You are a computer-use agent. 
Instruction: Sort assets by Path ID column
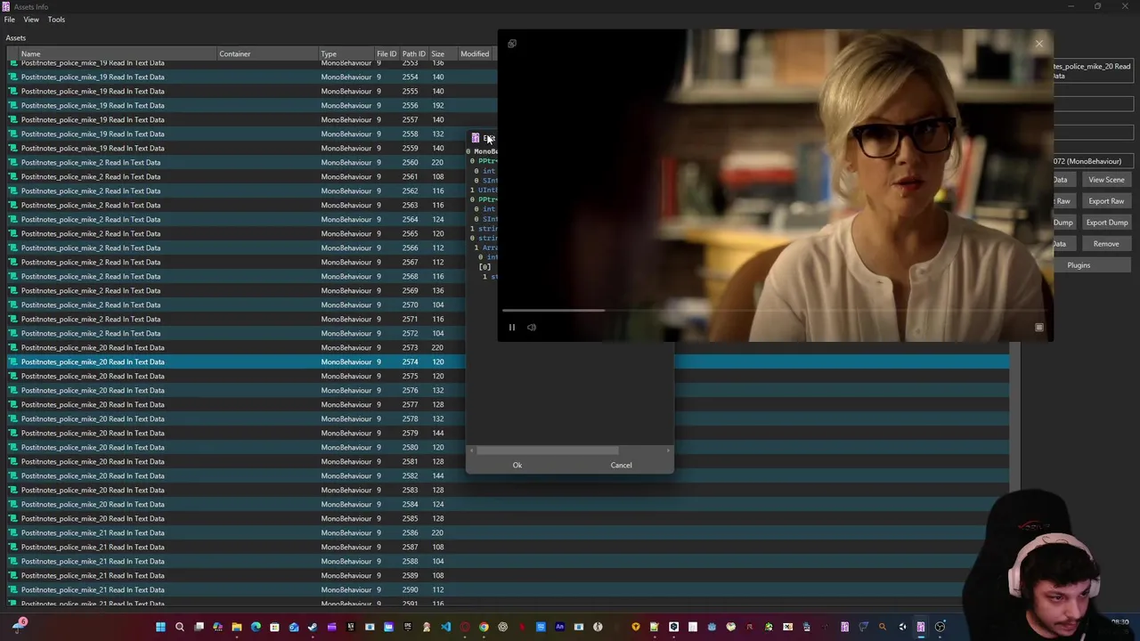pyautogui.click(x=413, y=54)
